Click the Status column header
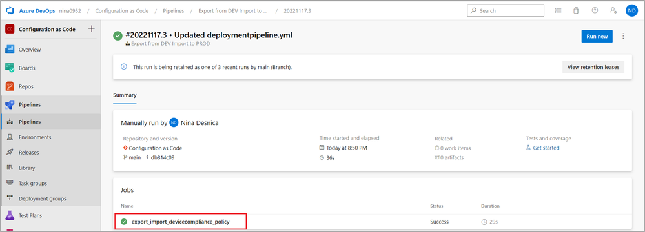 pyautogui.click(x=436, y=206)
